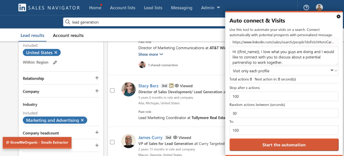The width and height of the screenshot is (344, 156).
Task: Click the Viewed eye icon for Stacy Barz
Action: click(176, 86)
